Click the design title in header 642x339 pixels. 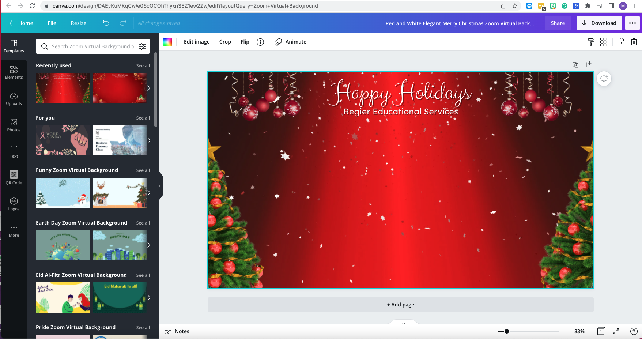pyautogui.click(x=460, y=23)
